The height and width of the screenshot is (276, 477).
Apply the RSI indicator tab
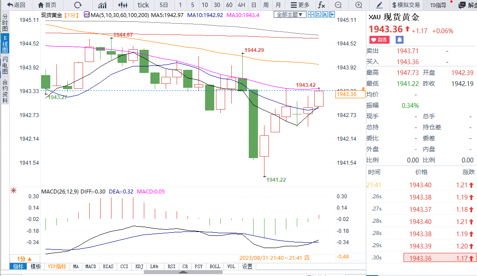click(x=171, y=266)
